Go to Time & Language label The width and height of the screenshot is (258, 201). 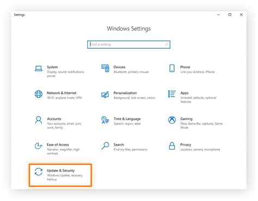tap(127, 119)
